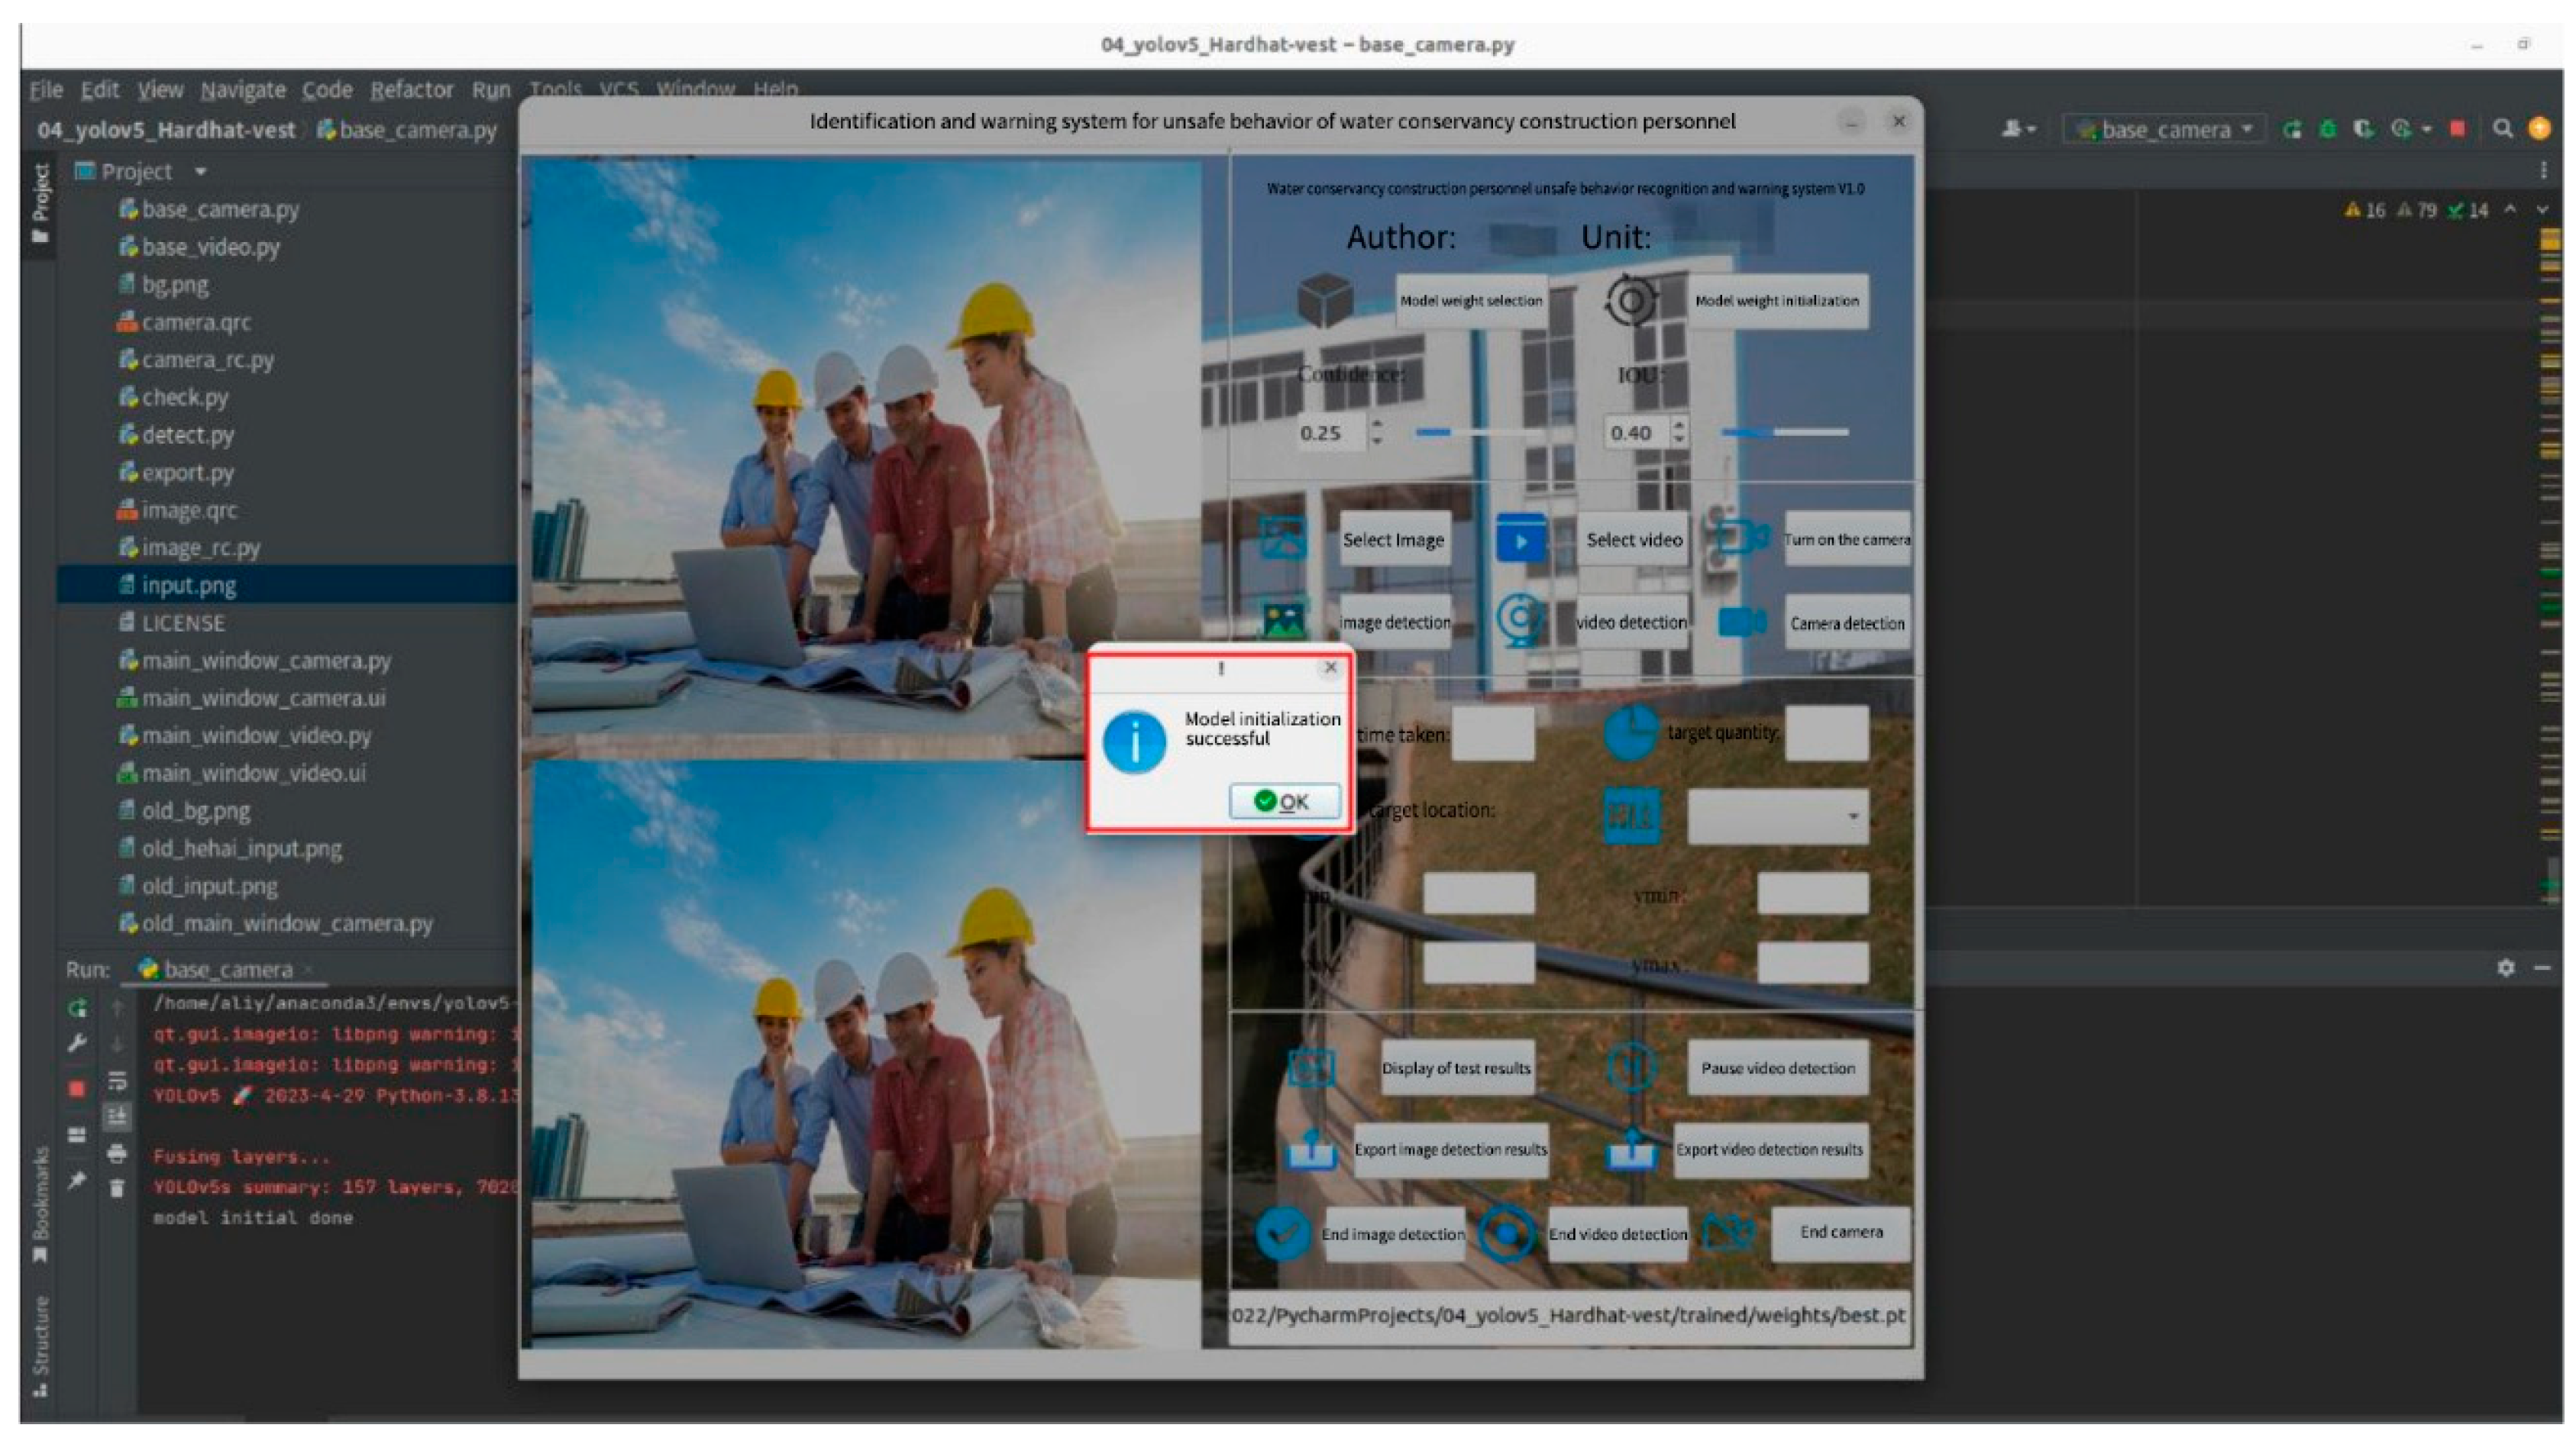Click the Turn on the camera button

click(x=1846, y=540)
